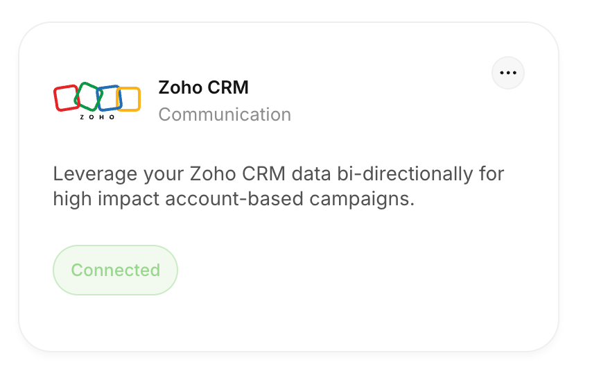
Task: Select the middle dot of the ellipsis button
Action: pos(508,73)
